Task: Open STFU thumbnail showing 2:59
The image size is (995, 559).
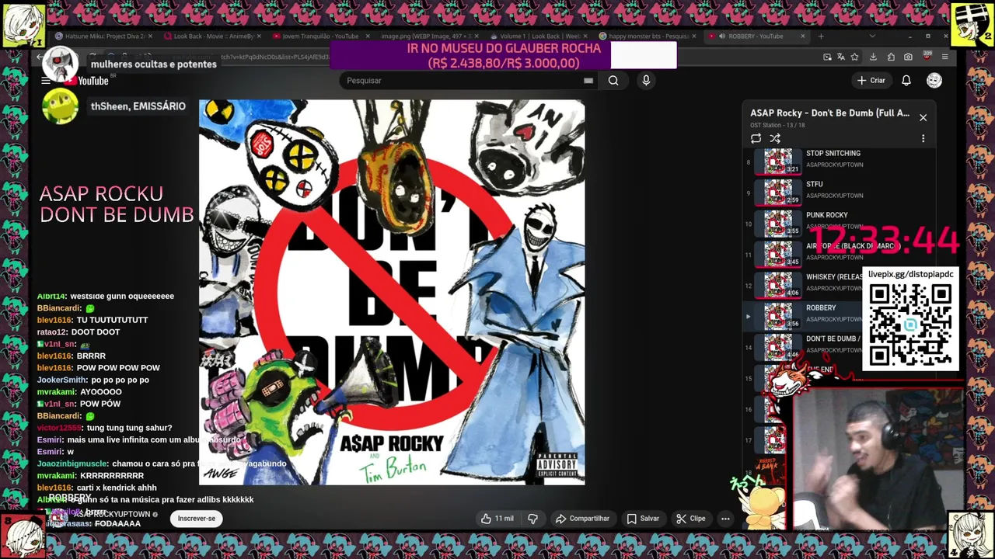Action: (778, 192)
